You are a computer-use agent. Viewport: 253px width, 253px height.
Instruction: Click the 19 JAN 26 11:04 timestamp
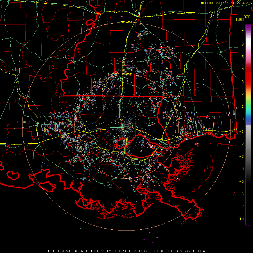click(186, 251)
